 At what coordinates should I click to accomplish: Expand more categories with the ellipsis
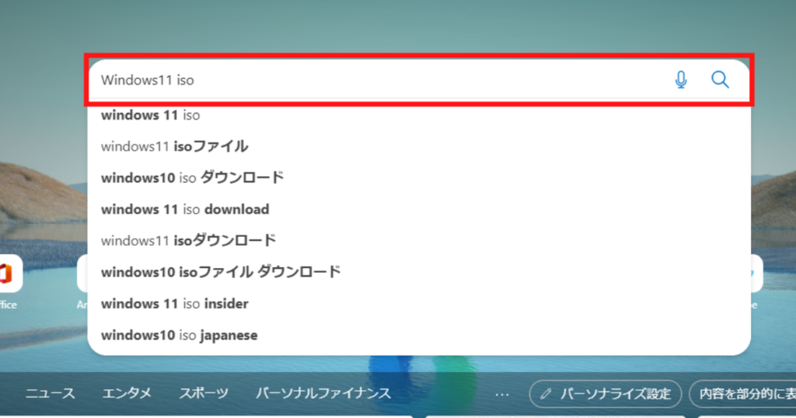[x=502, y=394]
